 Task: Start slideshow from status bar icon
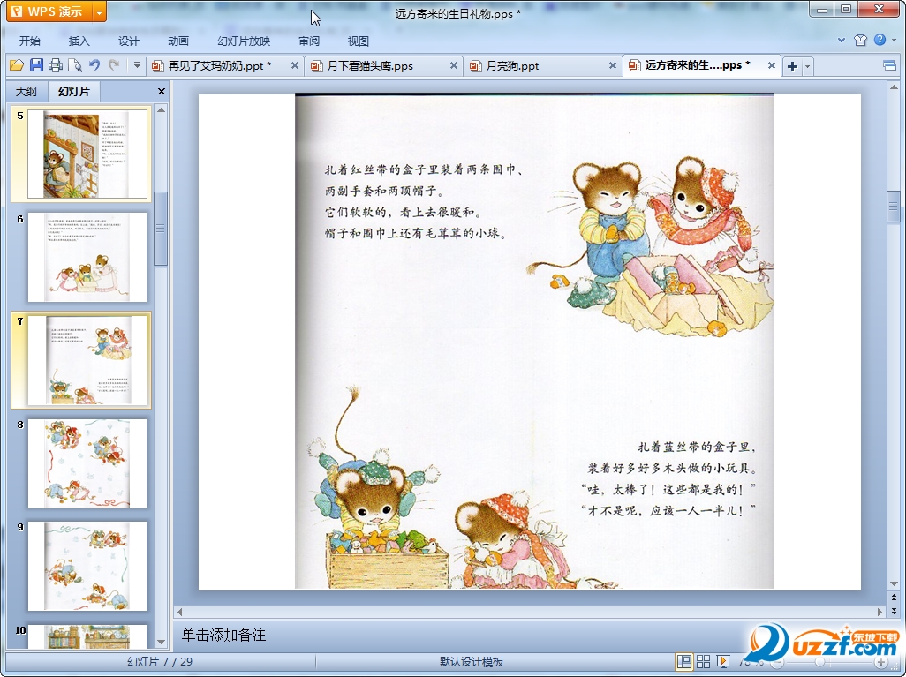(x=723, y=662)
